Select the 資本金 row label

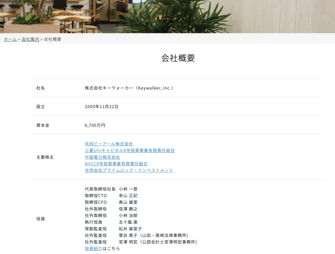pyautogui.click(x=42, y=125)
